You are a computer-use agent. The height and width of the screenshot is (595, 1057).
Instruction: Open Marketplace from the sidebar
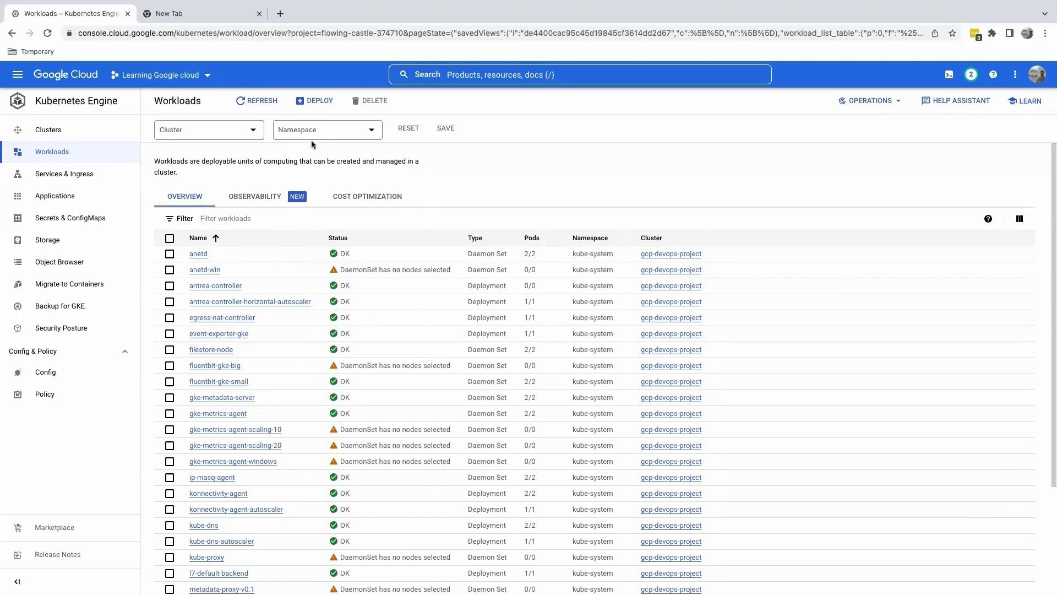tap(54, 528)
